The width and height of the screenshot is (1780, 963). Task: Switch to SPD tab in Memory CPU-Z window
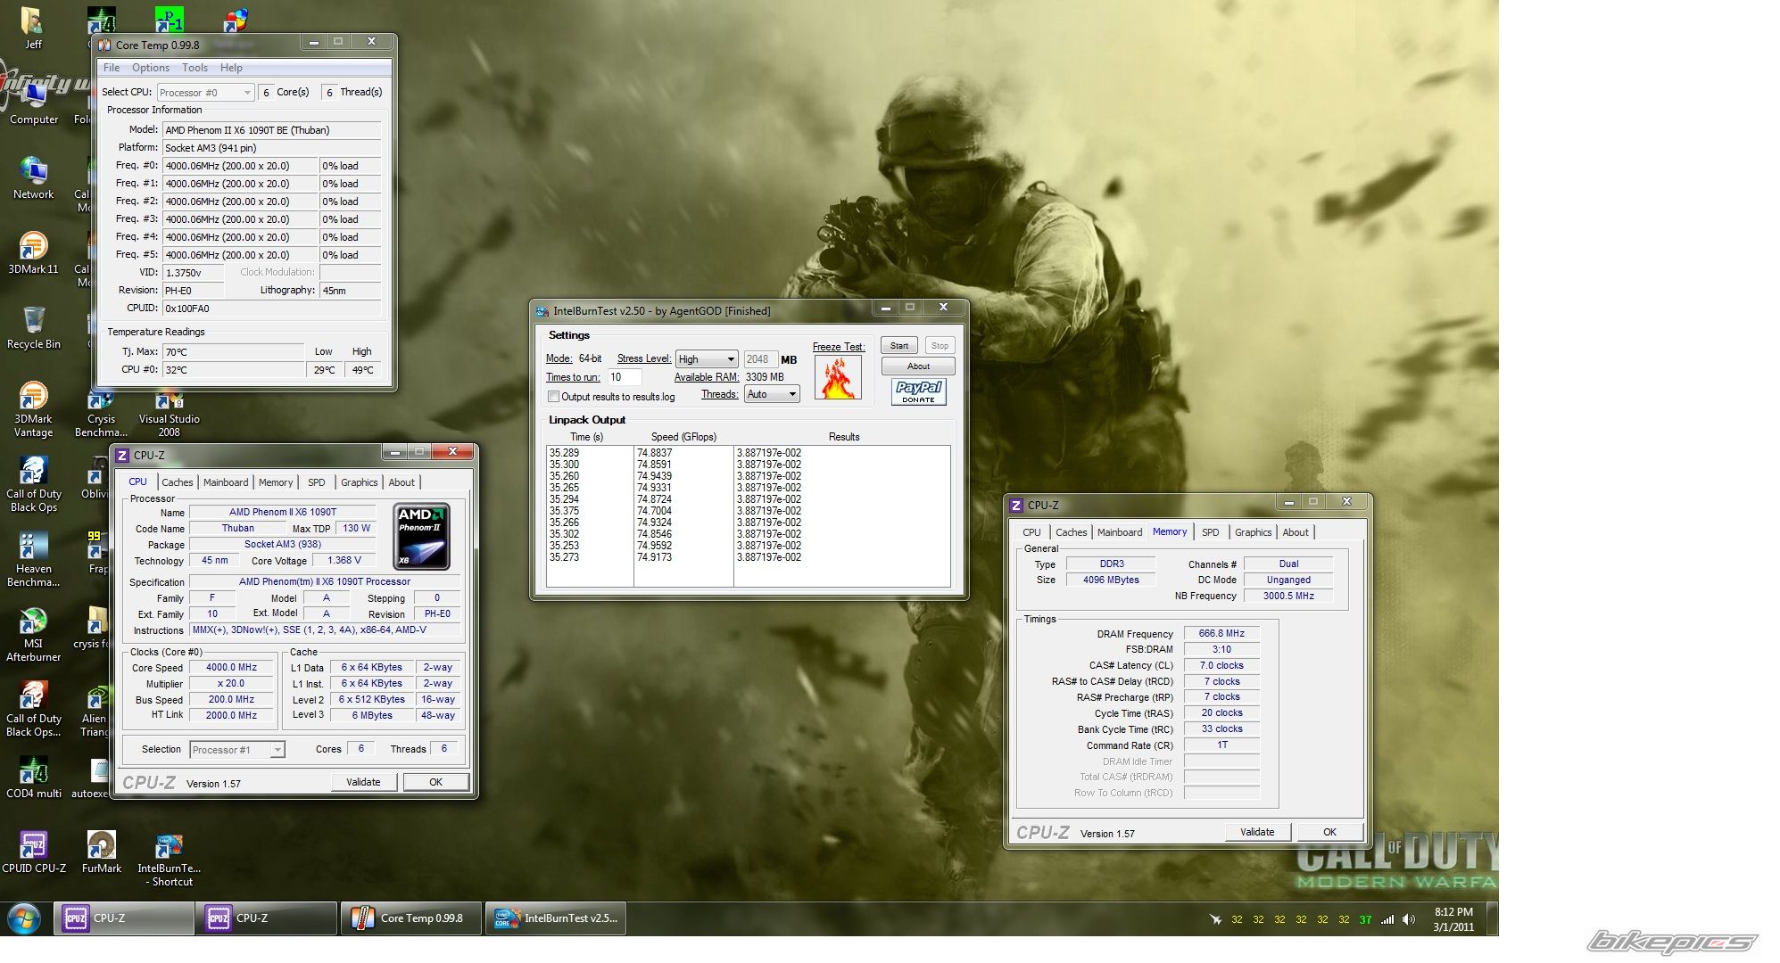1210,532
